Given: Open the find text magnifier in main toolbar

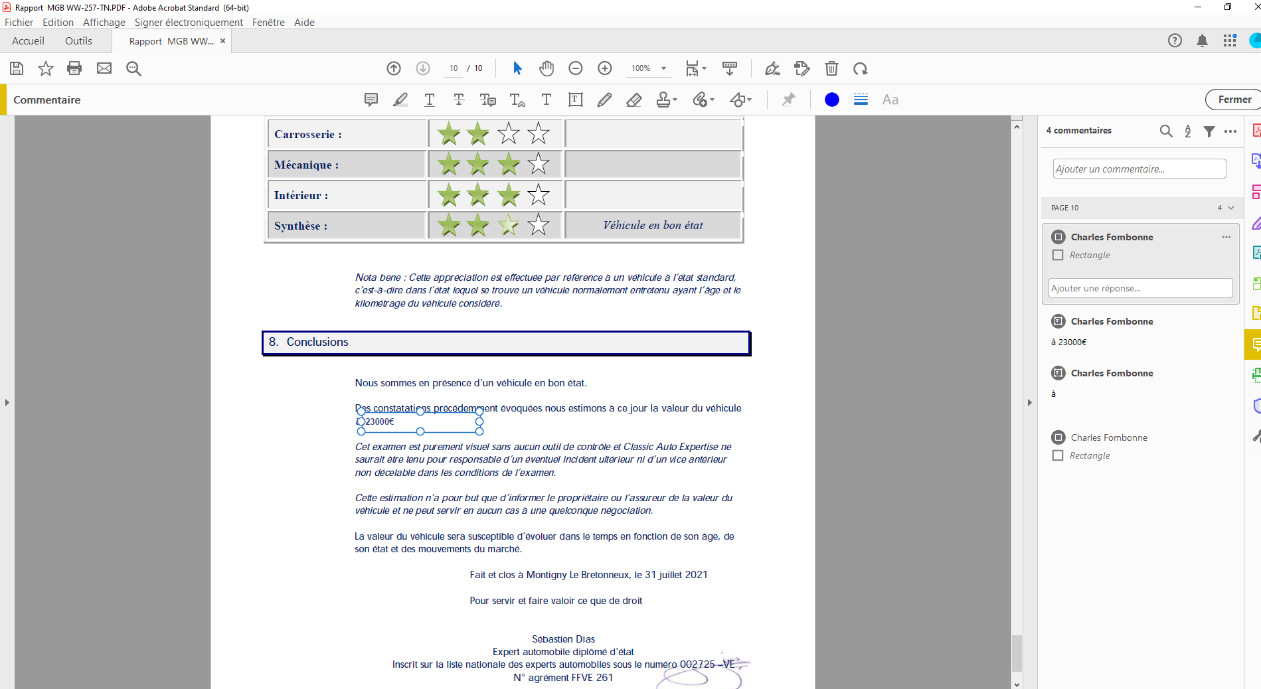Looking at the screenshot, I should point(133,68).
